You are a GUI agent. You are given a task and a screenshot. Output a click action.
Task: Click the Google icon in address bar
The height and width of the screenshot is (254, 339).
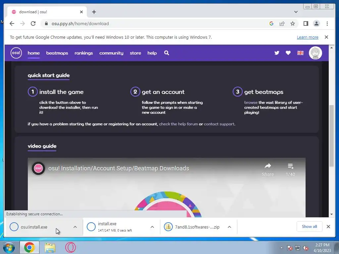coord(271,23)
